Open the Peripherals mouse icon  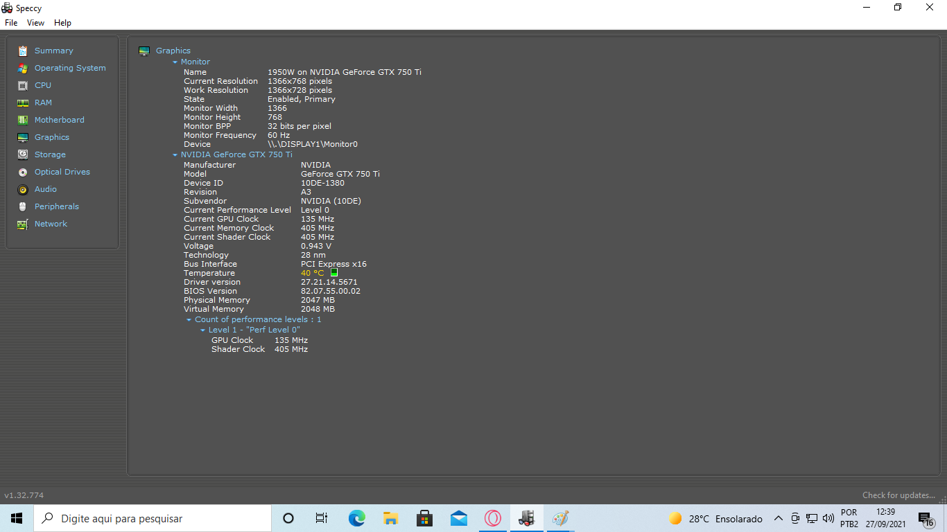pyautogui.click(x=23, y=206)
